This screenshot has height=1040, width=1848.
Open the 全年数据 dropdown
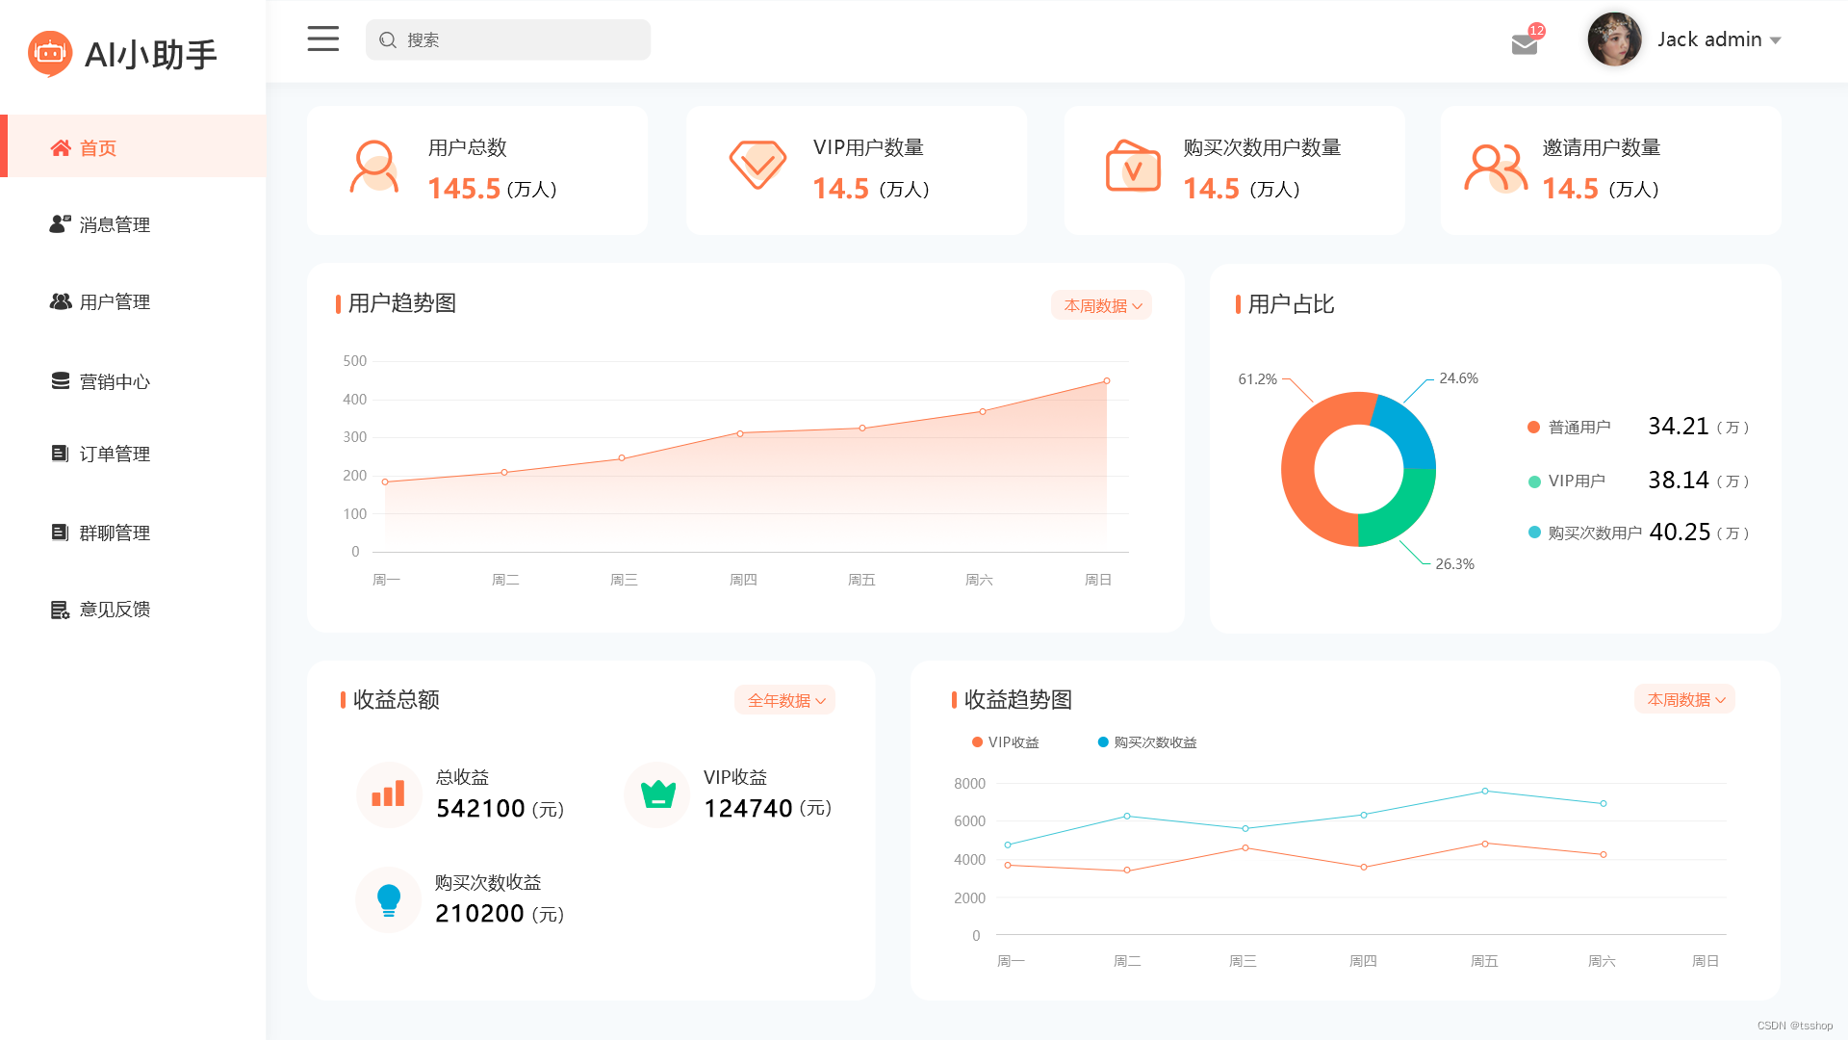tap(785, 700)
